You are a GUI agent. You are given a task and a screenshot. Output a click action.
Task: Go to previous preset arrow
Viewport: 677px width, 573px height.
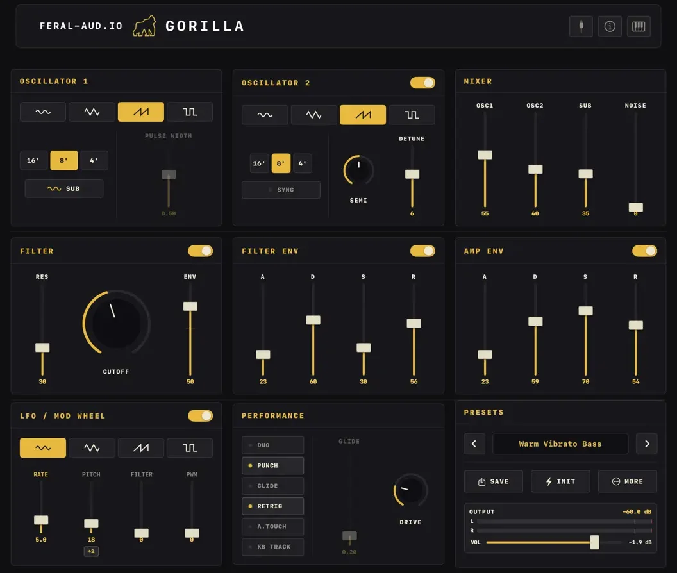(474, 444)
